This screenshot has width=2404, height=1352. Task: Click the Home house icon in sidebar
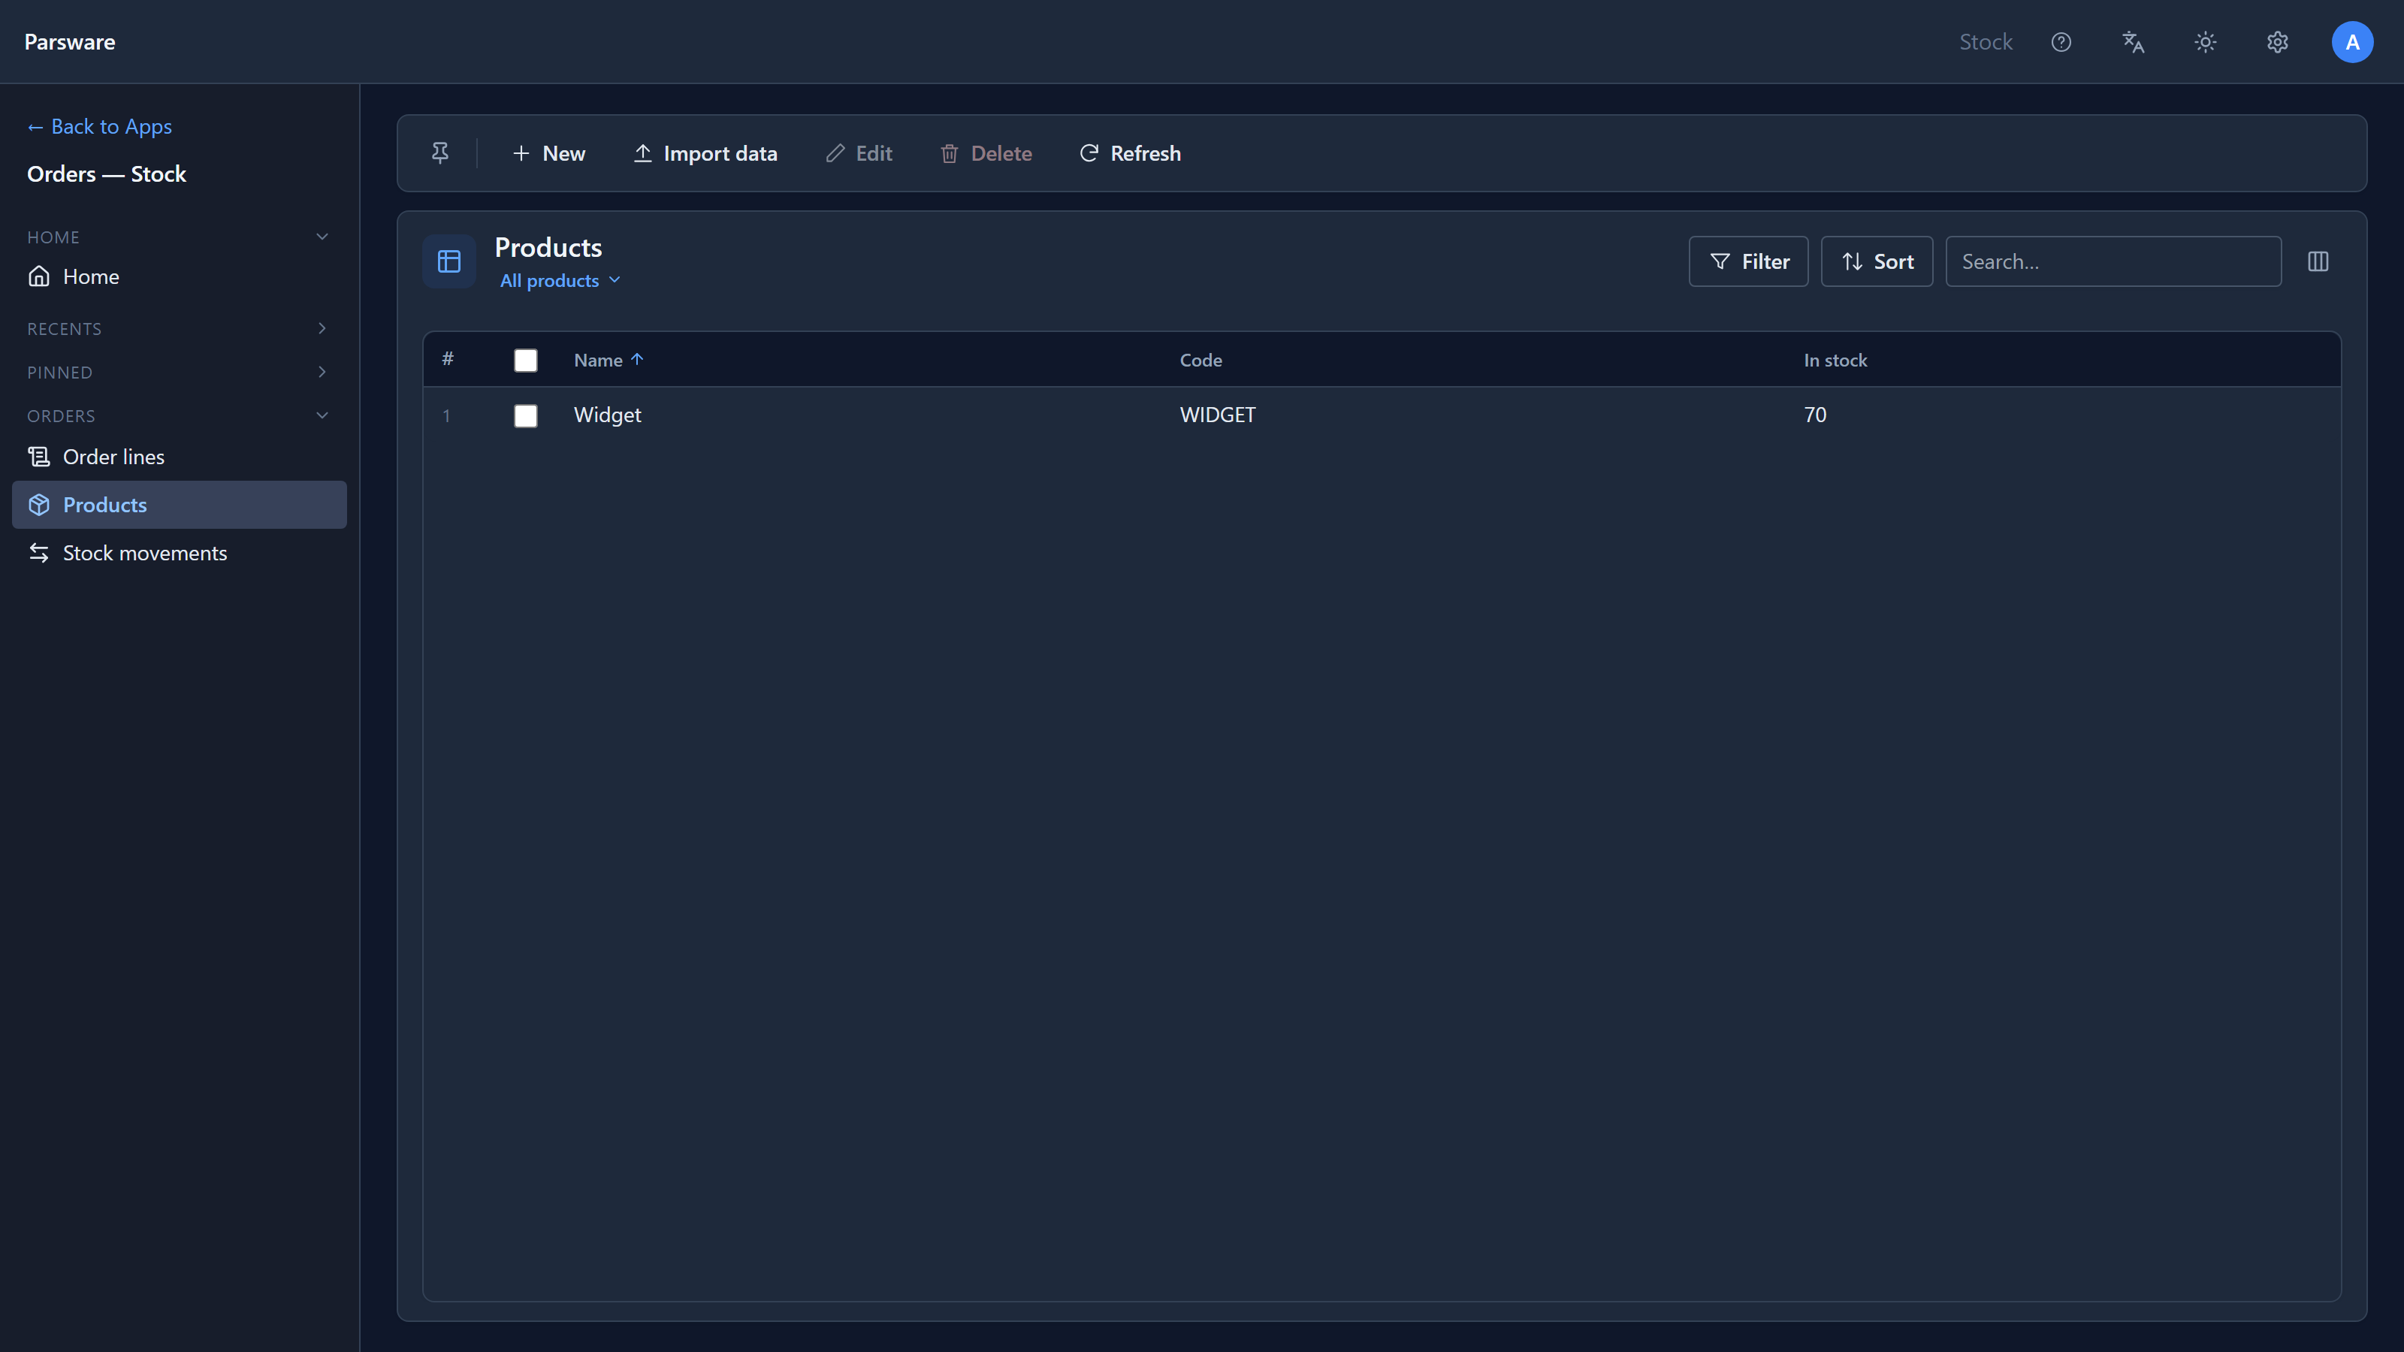pos(38,276)
